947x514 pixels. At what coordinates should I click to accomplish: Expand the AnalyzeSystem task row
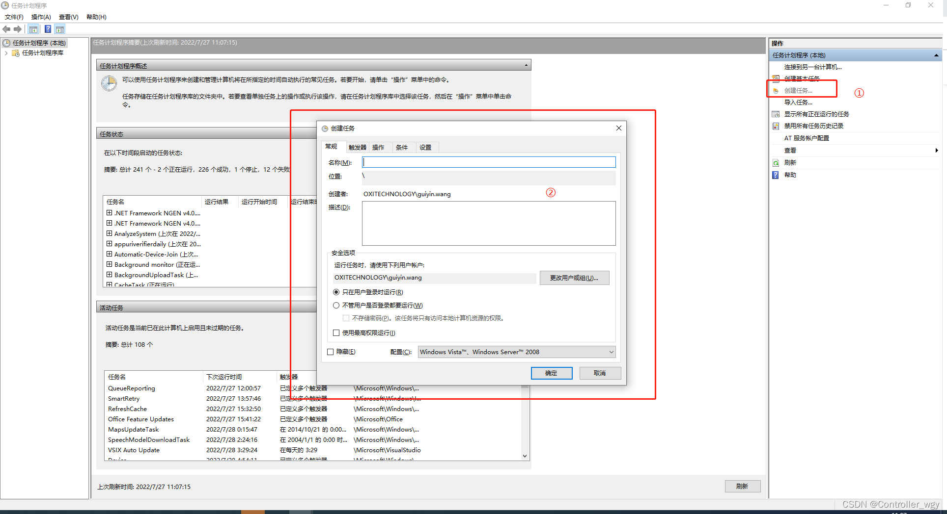pos(109,233)
